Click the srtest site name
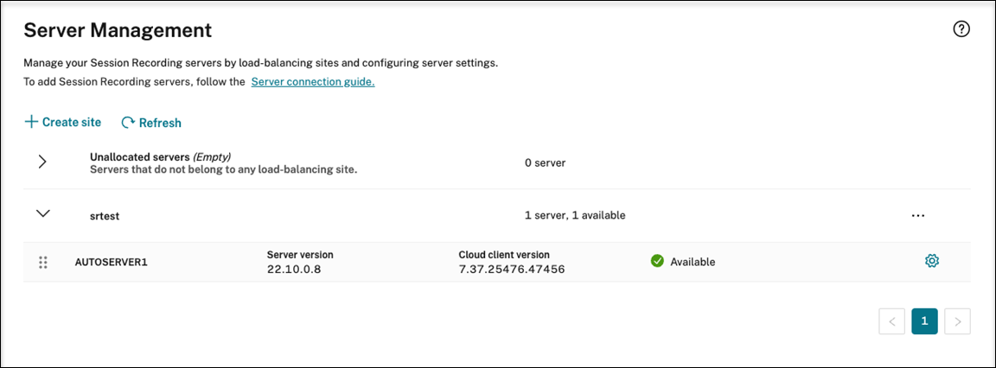996x368 pixels. [x=105, y=216]
